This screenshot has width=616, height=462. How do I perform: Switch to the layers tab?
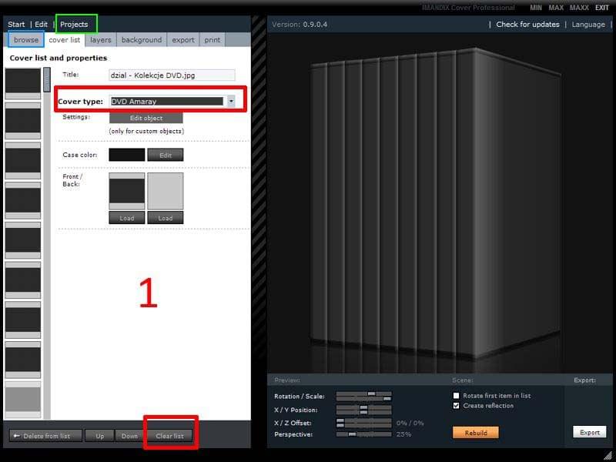[100, 40]
